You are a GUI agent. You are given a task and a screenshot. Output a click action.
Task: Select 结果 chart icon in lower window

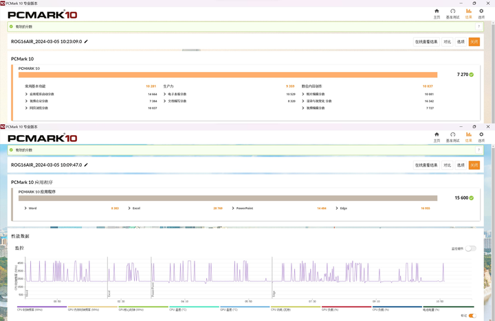pos(468,137)
